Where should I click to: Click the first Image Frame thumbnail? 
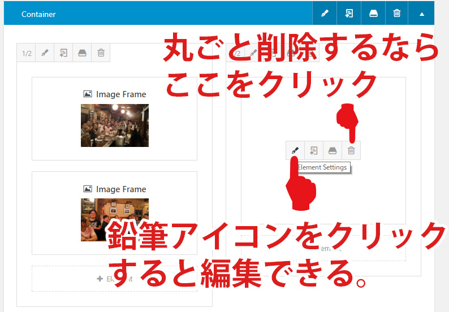coord(114,125)
